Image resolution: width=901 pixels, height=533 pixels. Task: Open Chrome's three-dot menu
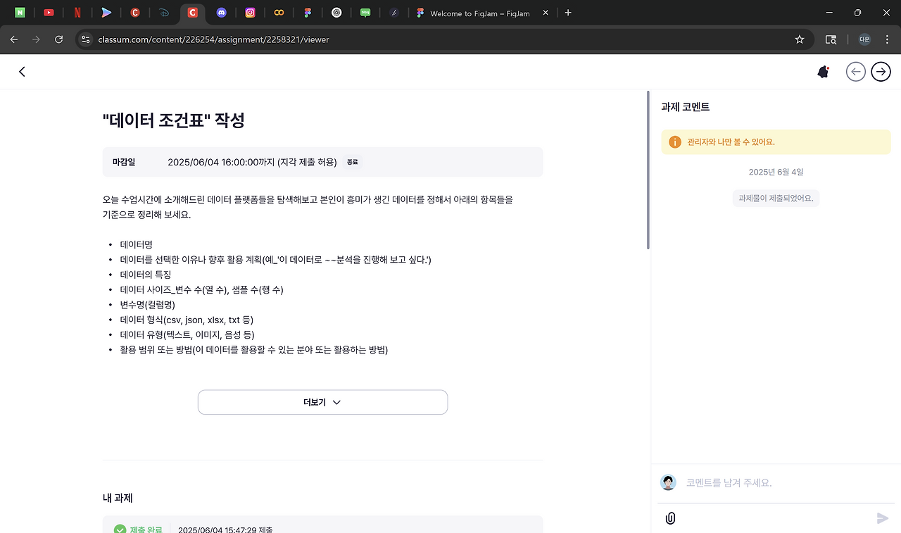887,39
